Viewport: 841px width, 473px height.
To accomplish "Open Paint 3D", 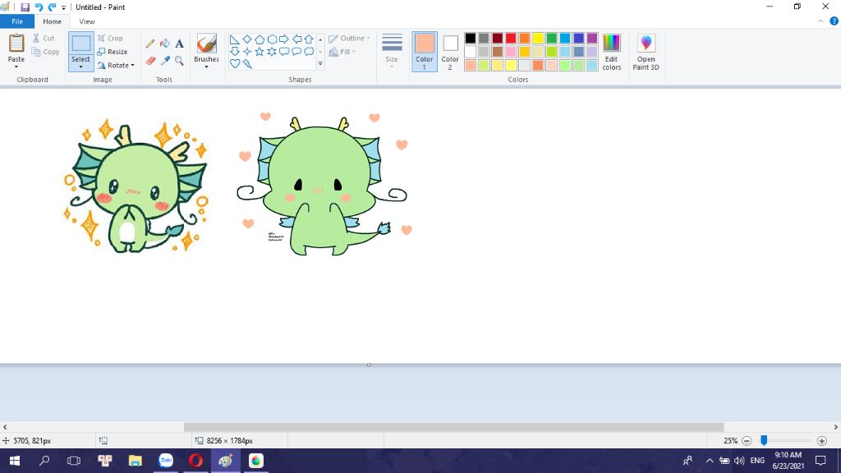I will coord(646,52).
